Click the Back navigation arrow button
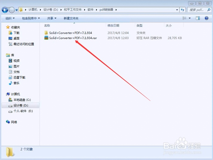Image resolution: width=213 pixels, height=160 pixels. (5, 10)
